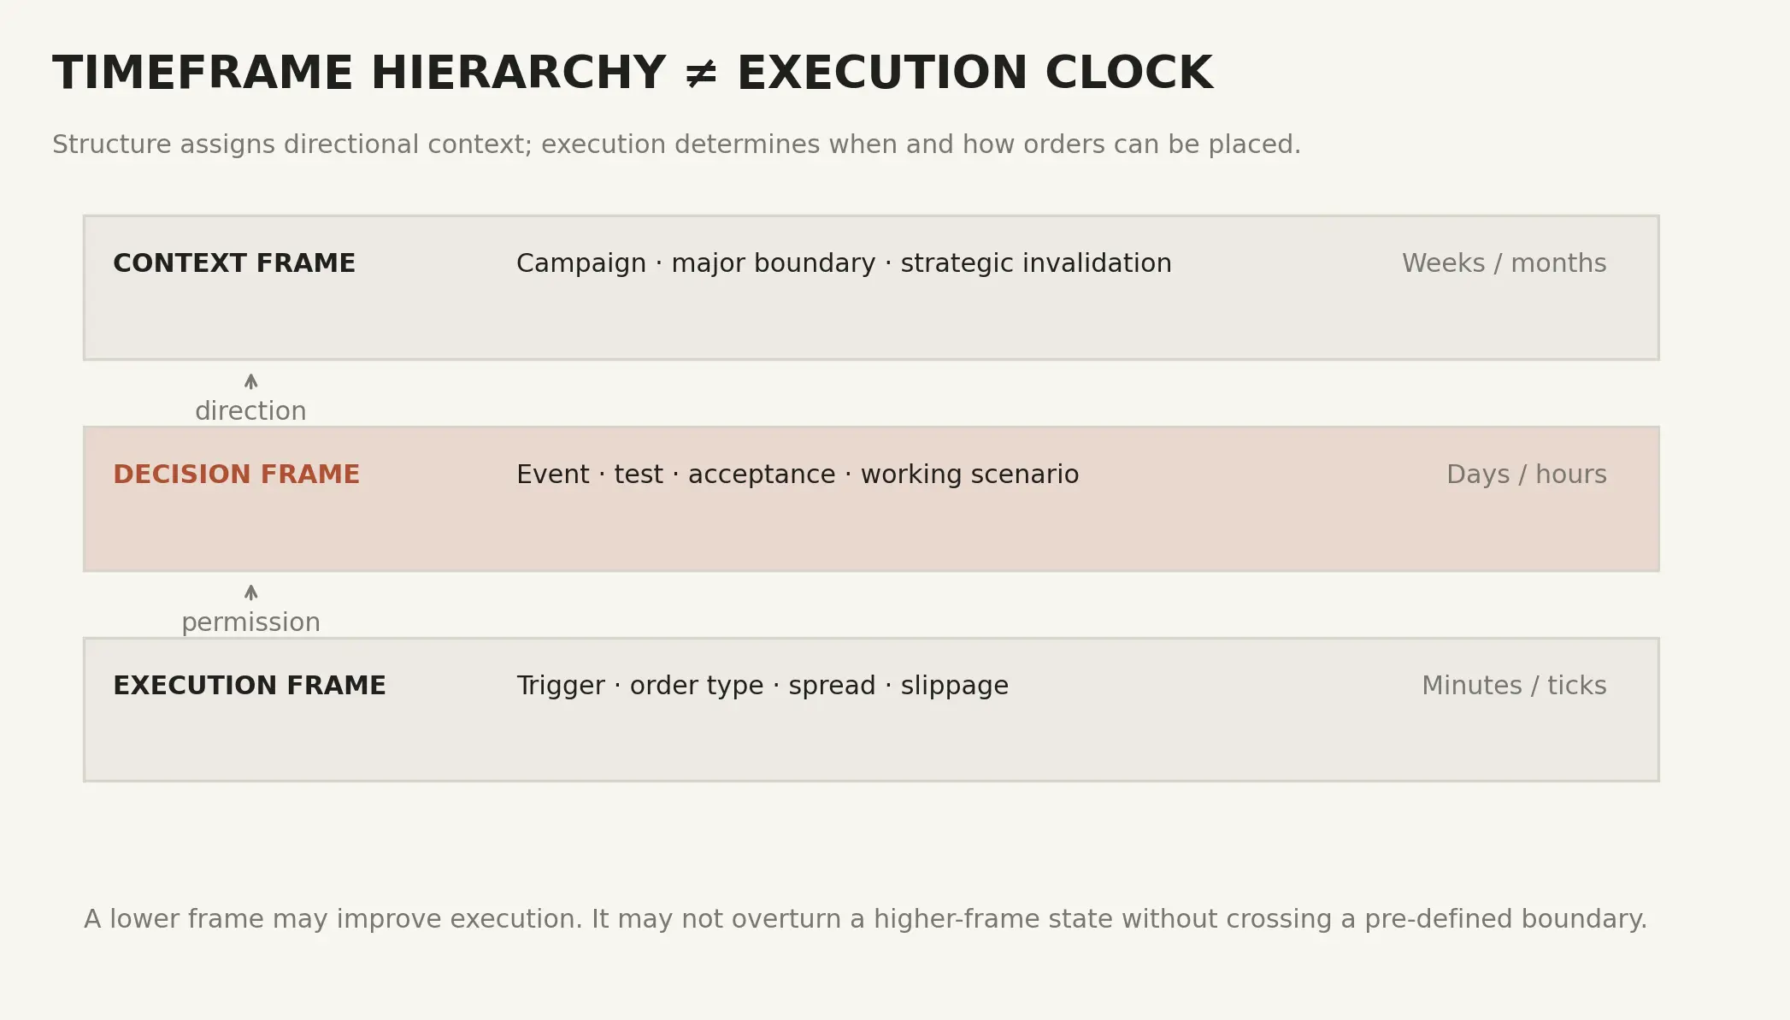Image resolution: width=1790 pixels, height=1020 pixels.
Task: Click the pink Decision Frame box background
Action: [871, 530]
